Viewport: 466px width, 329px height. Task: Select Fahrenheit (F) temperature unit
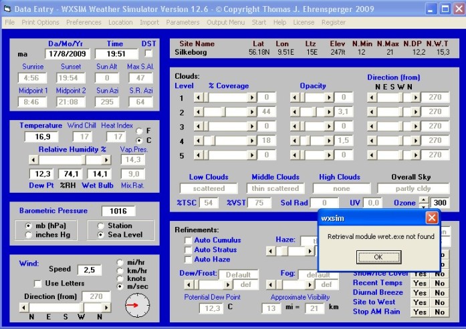click(139, 131)
